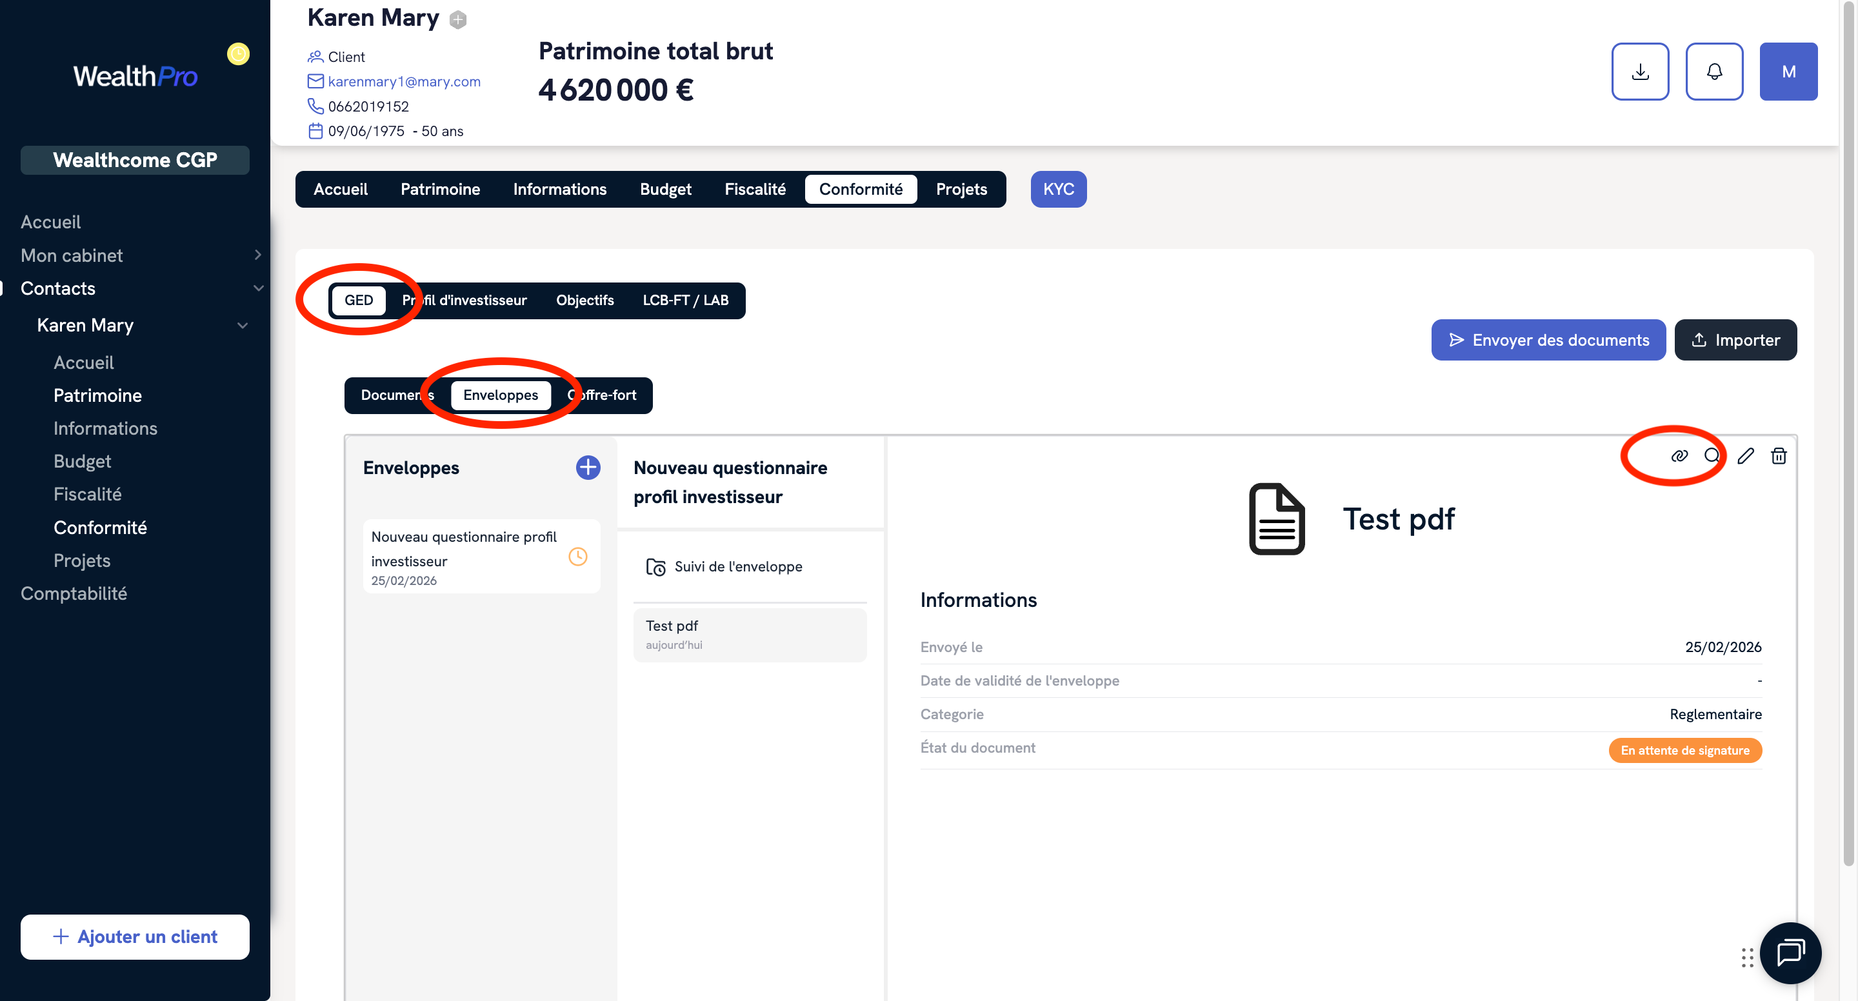Click the pencil edit icon
This screenshot has height=1001, width=1858.
tap(1744, 456)
